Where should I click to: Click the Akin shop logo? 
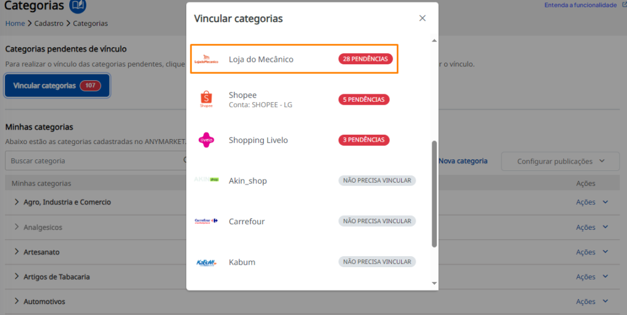click(206, 180)
